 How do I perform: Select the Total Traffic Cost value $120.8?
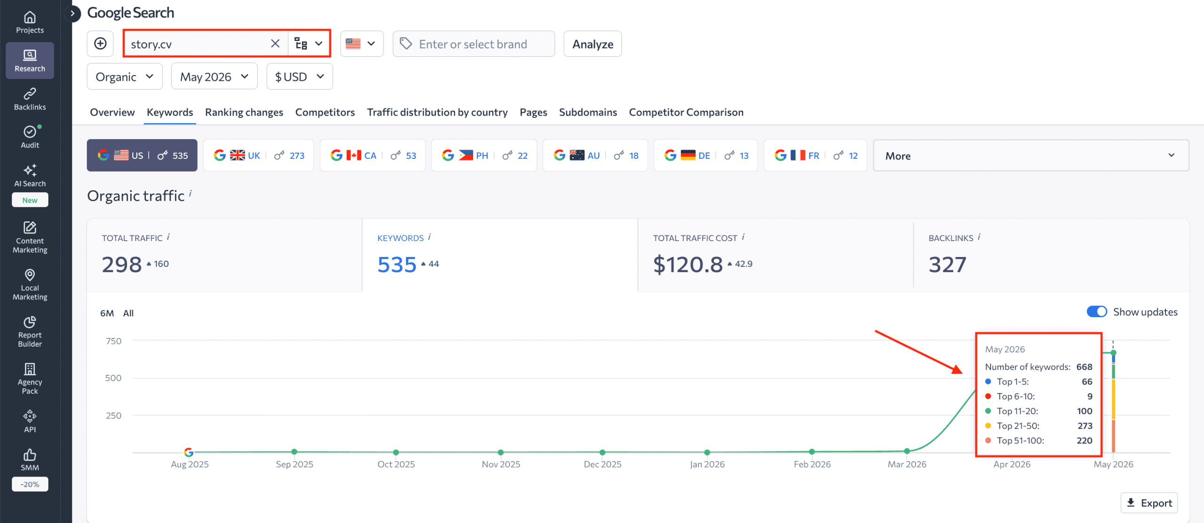(688, 265)
